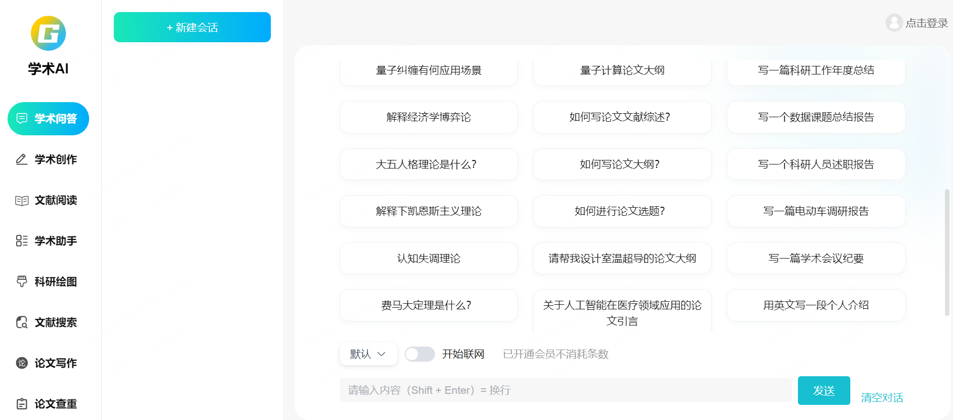The height and width of the screenshot is (420, 953).
Task: Toggle the 开始联网 switch on
Action: (419, 354)
